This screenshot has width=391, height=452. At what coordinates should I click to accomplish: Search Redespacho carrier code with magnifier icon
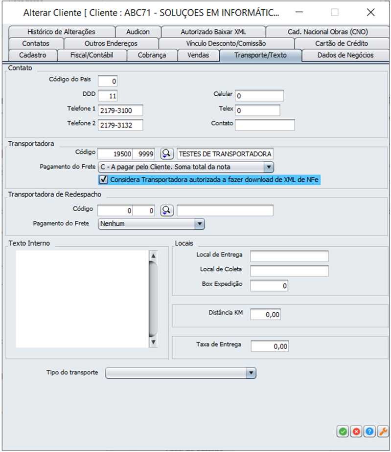tap(167, 210)
